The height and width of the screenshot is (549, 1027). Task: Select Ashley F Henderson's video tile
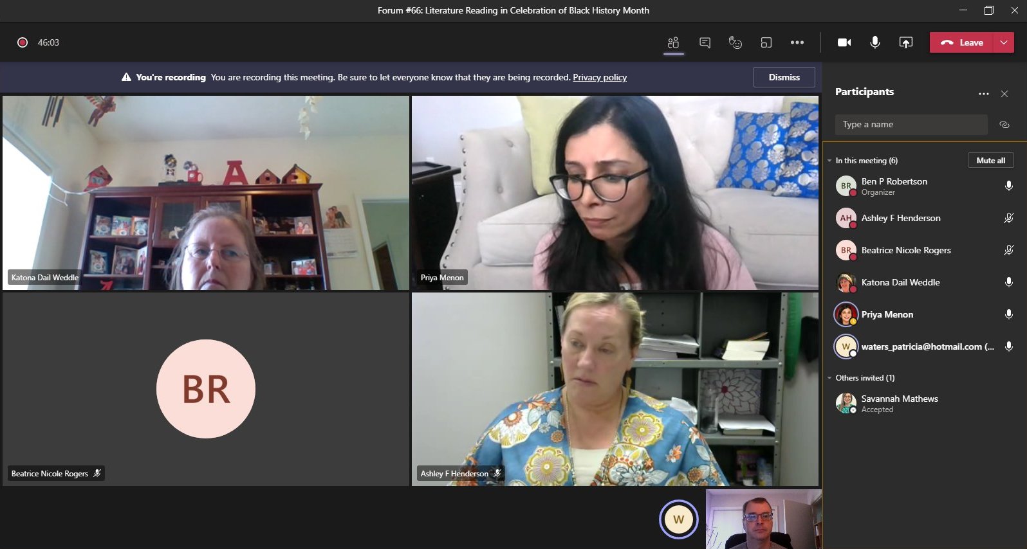(615, 389)
